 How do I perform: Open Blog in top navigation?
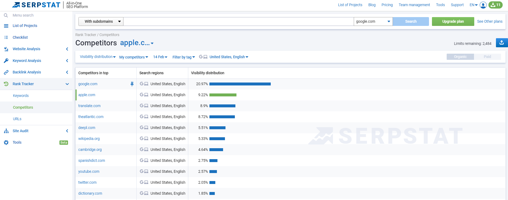372,5
